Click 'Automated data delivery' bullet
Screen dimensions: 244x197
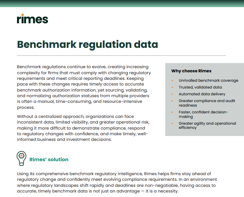coord(202,94)
